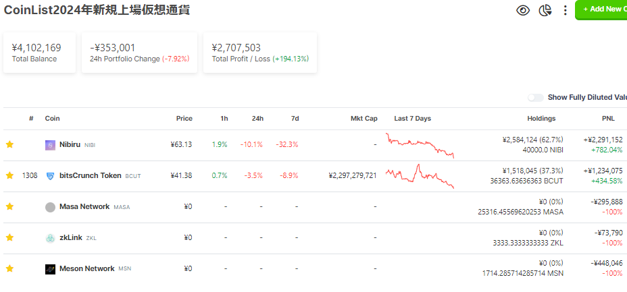
Task: Click the Nibiru coin logo
Action: pos(50,145)
